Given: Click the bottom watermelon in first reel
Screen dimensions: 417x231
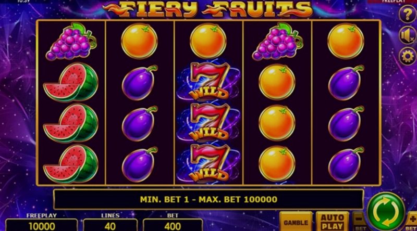Looking at the screenshot, I should click(x=71, y=164).
